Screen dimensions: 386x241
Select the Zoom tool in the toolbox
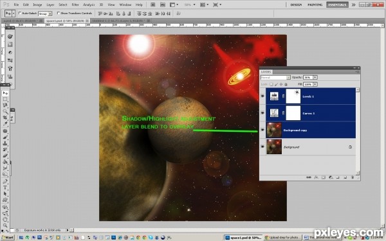tap(5, 226)
